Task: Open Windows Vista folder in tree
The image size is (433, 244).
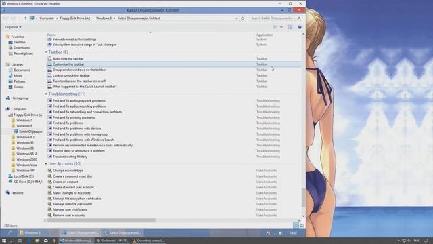Action: click(26, 165)
